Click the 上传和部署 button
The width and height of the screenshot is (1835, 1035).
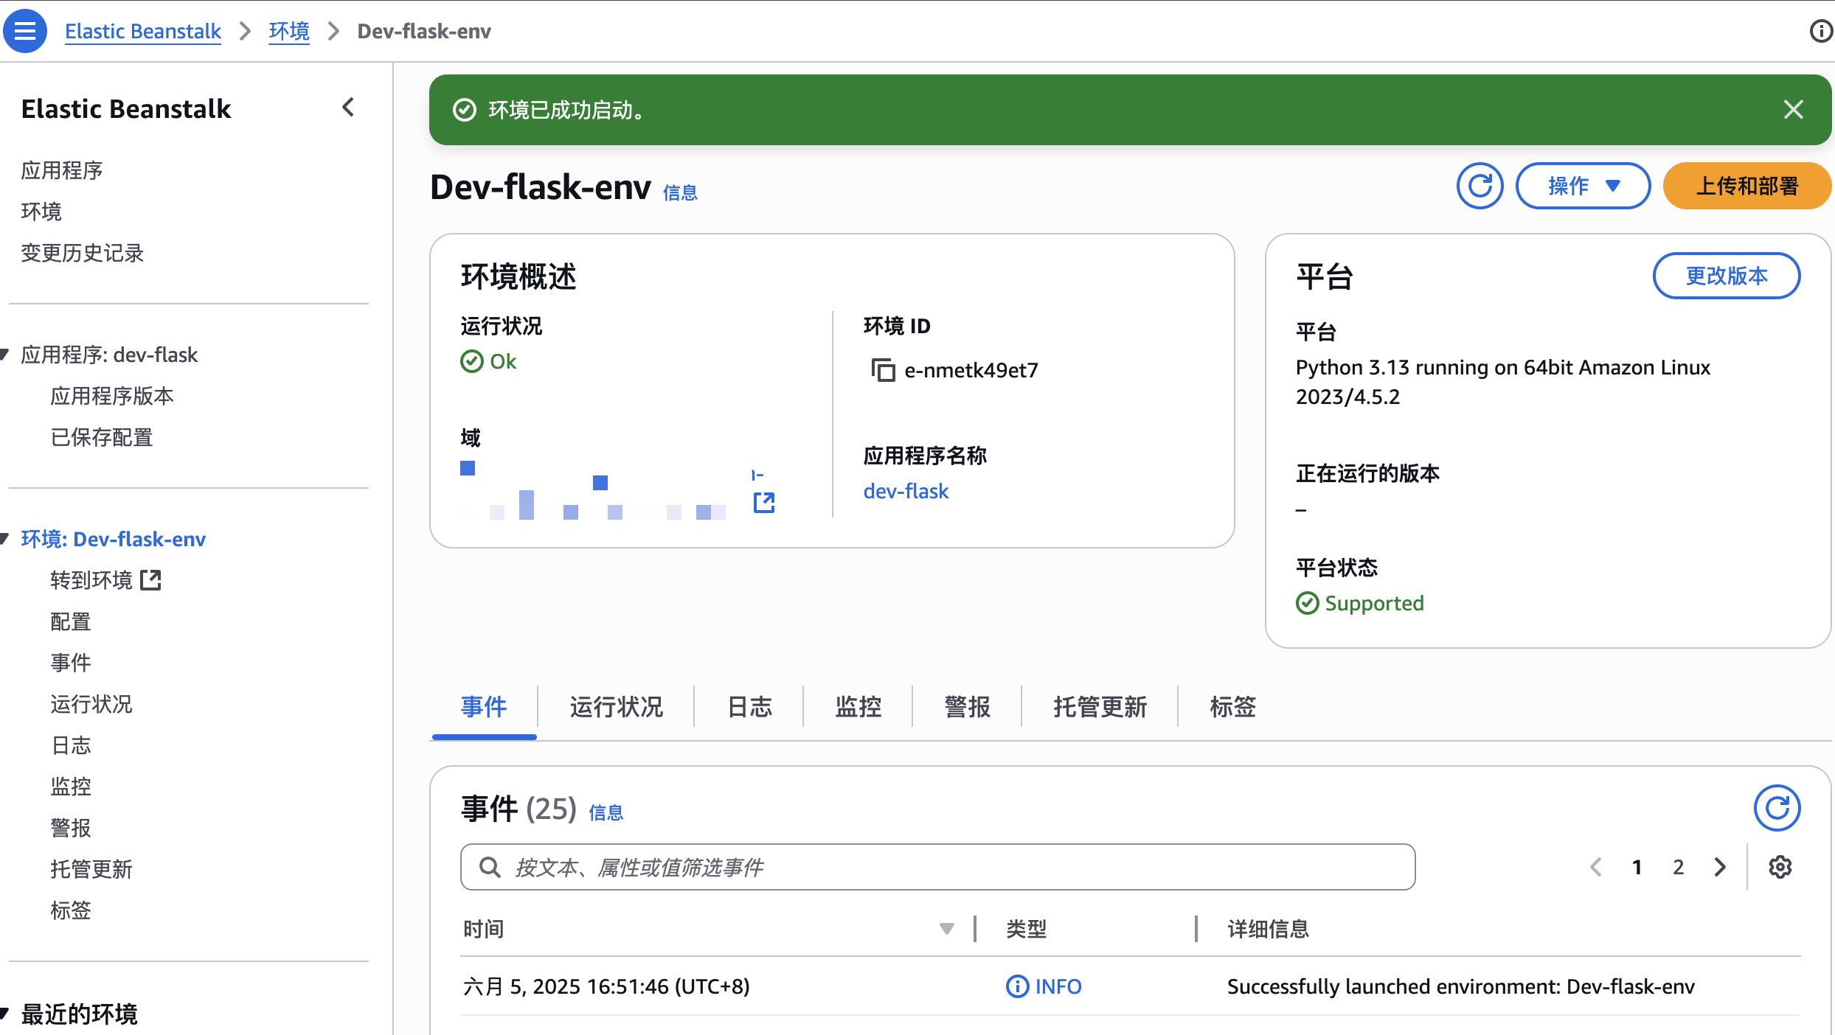(1746, 186)
